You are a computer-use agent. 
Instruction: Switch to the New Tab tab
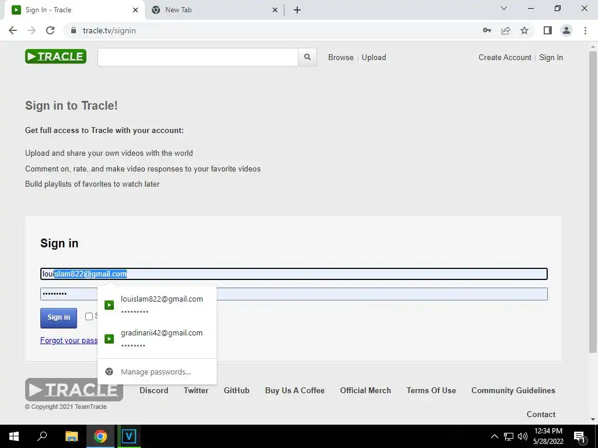click(215, 10)
